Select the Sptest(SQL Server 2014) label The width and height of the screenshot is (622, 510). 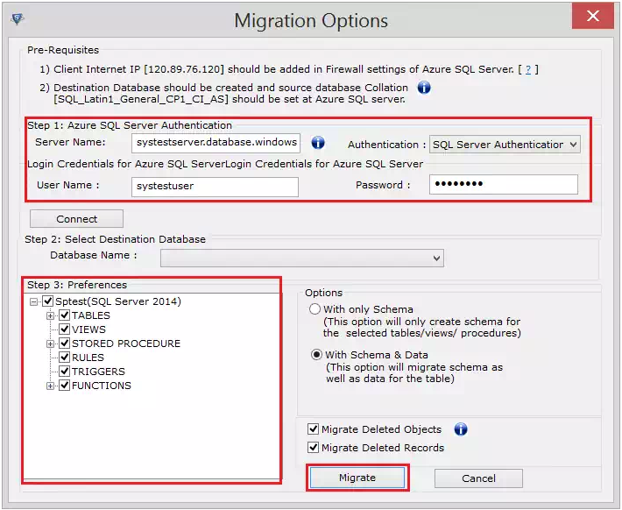pos(118,301)
